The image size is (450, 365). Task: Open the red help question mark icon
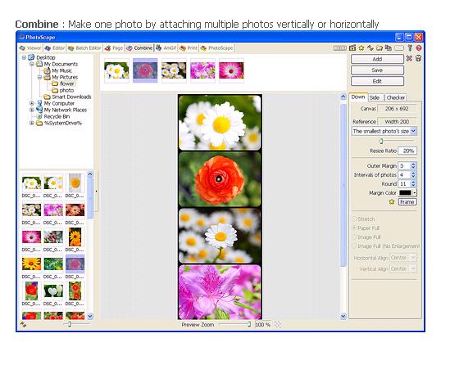419,47
